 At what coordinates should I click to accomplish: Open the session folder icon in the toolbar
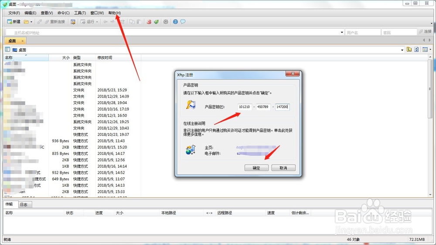pyautogui.click(x=26, y=22)
